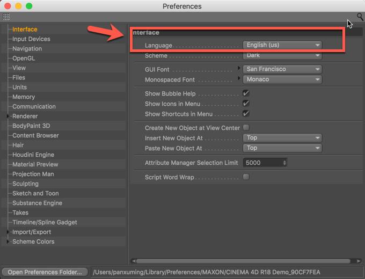Open the Scheme dropdown
Image resolution: width=365 pixels, height=279 pixels.
pyautogui.click(x=282, y=55)
